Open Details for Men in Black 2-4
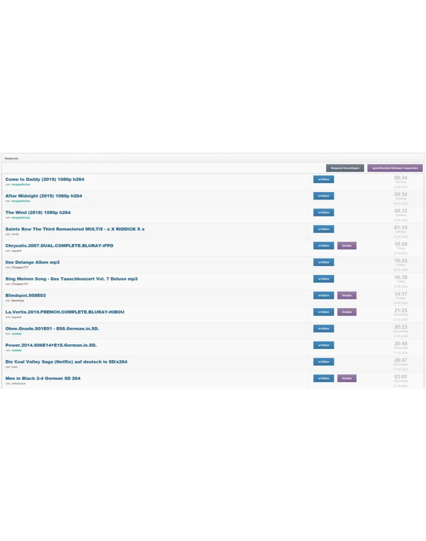The width and height of the screenshot is (426, 541). (x=346, y=378)
